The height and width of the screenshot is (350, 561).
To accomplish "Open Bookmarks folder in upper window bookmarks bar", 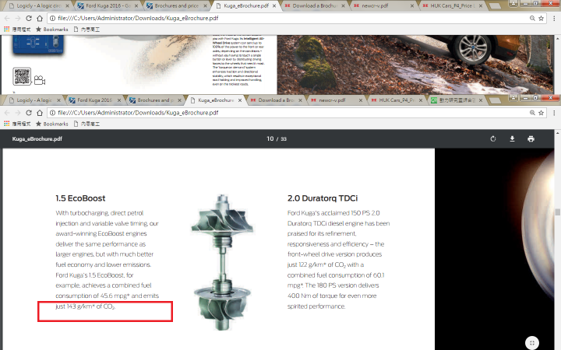I will point(52,29).
